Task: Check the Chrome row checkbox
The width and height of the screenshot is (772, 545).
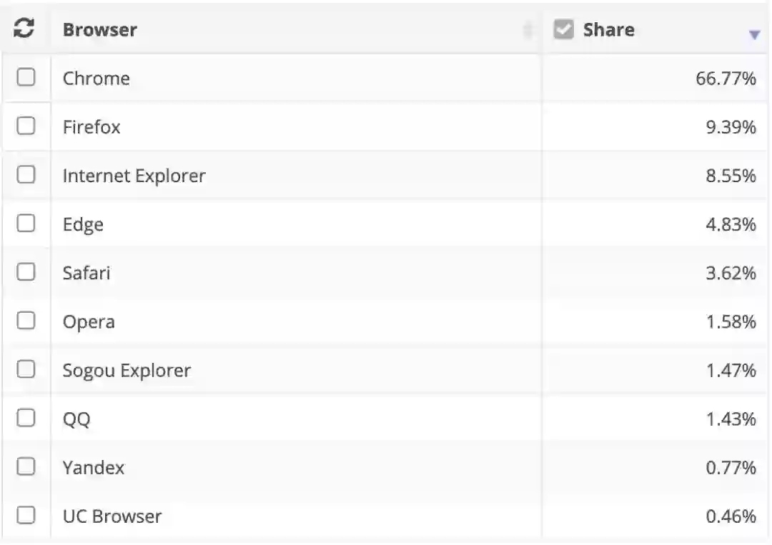Action: click(26, 77)
